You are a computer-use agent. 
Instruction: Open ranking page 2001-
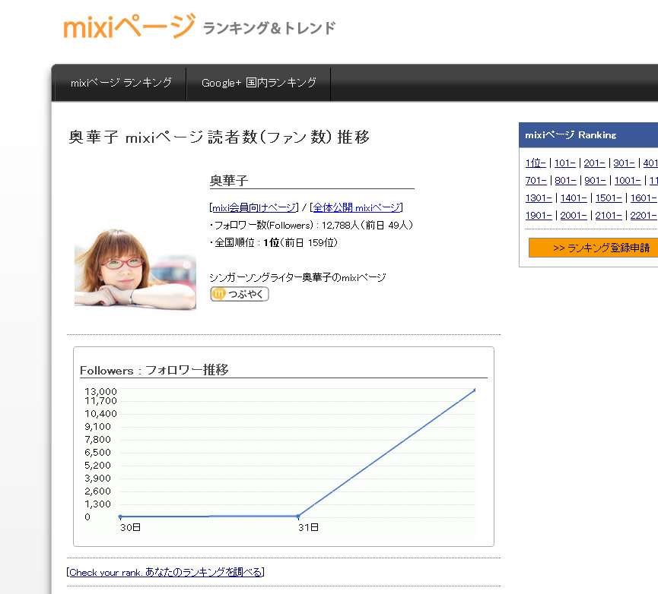[574, 215]
